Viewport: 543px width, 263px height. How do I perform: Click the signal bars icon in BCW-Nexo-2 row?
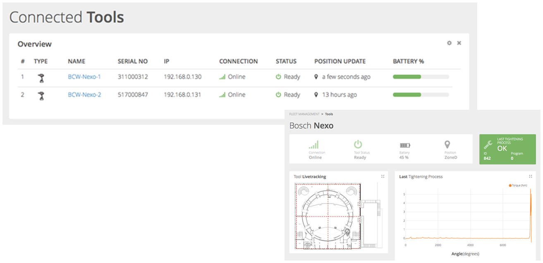(x=222, y=95)
